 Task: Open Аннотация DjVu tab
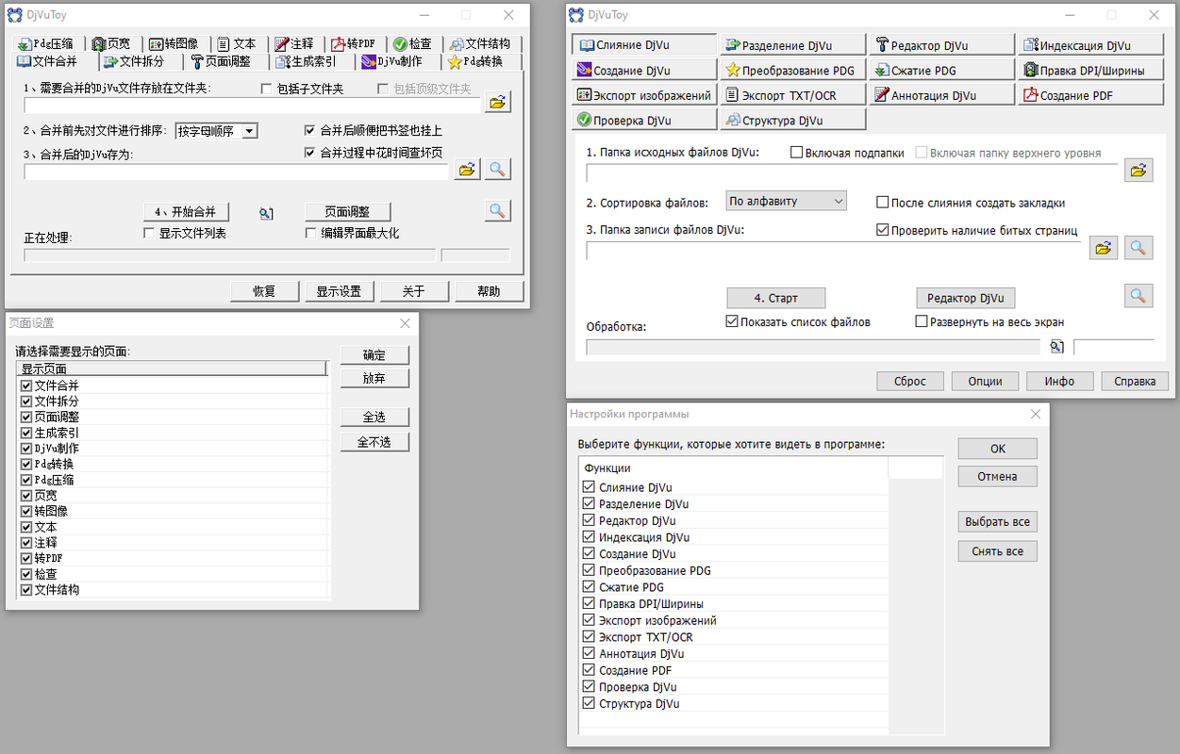941,94
